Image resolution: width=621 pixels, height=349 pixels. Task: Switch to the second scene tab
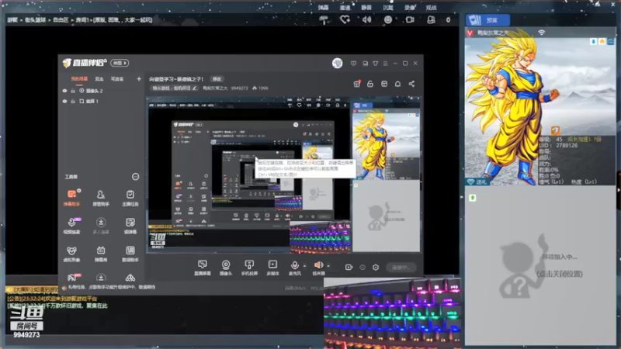[99, 79]
